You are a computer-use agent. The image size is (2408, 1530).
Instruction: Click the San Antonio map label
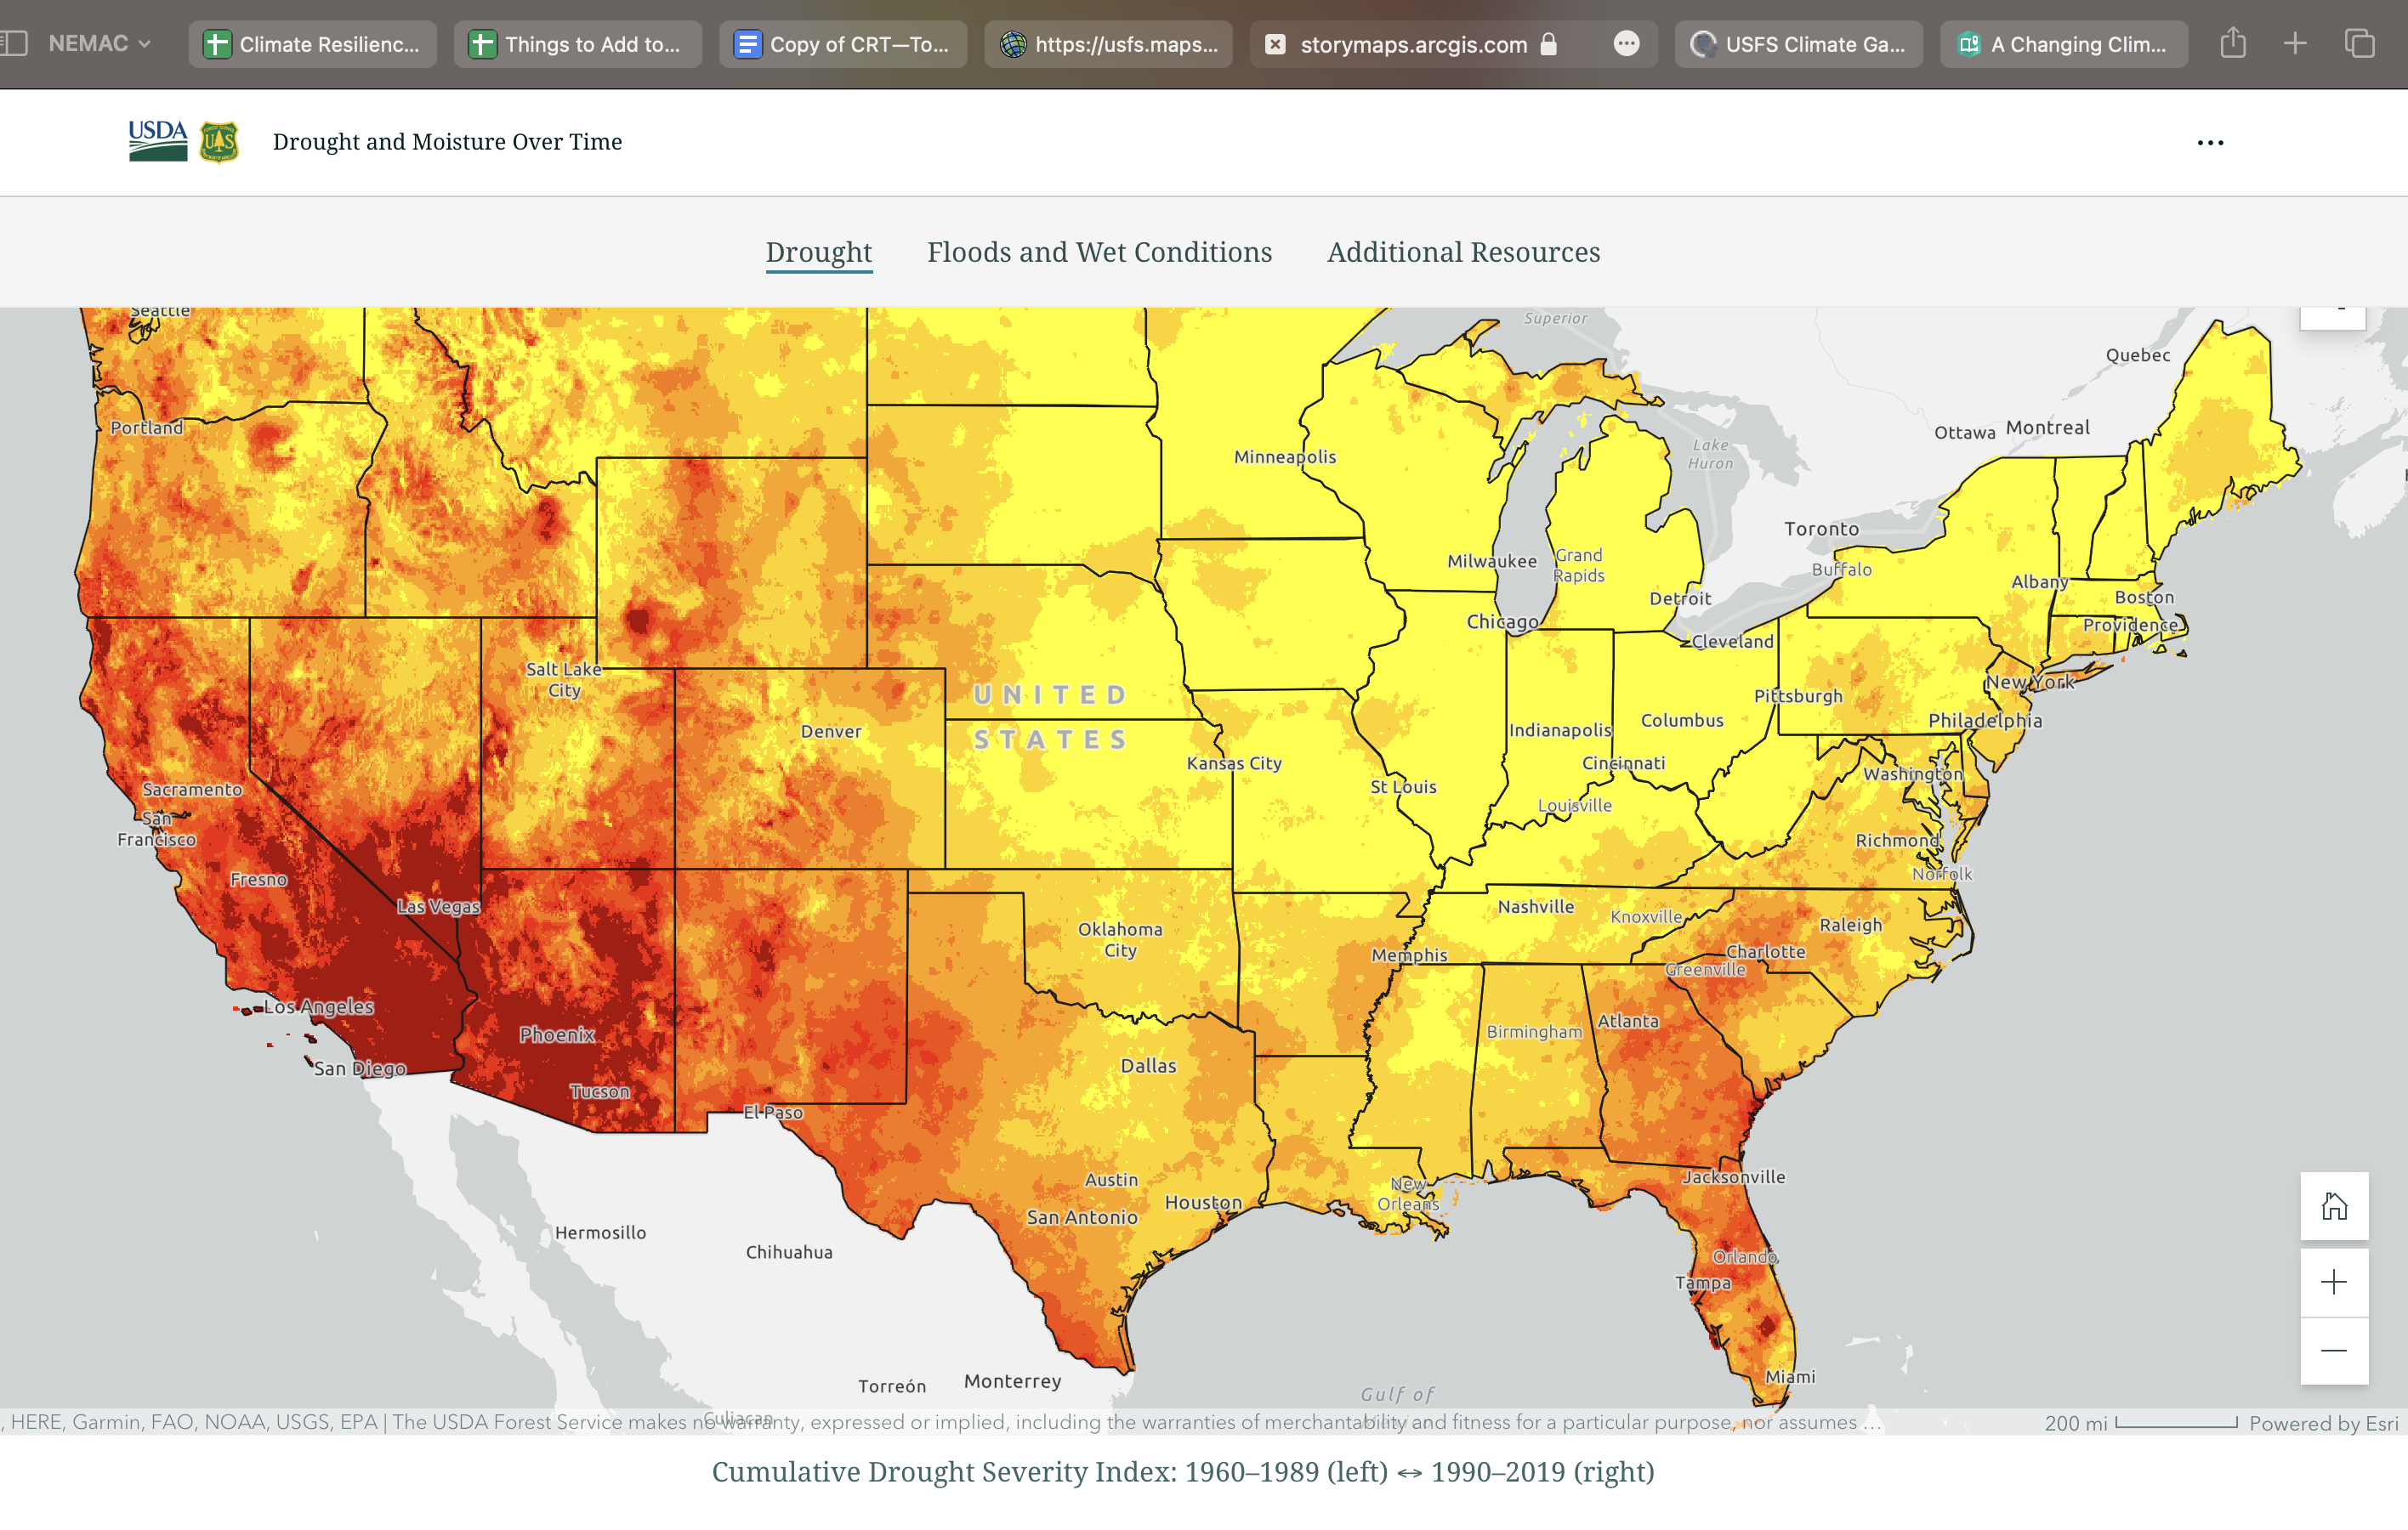pos(1082,1217)
